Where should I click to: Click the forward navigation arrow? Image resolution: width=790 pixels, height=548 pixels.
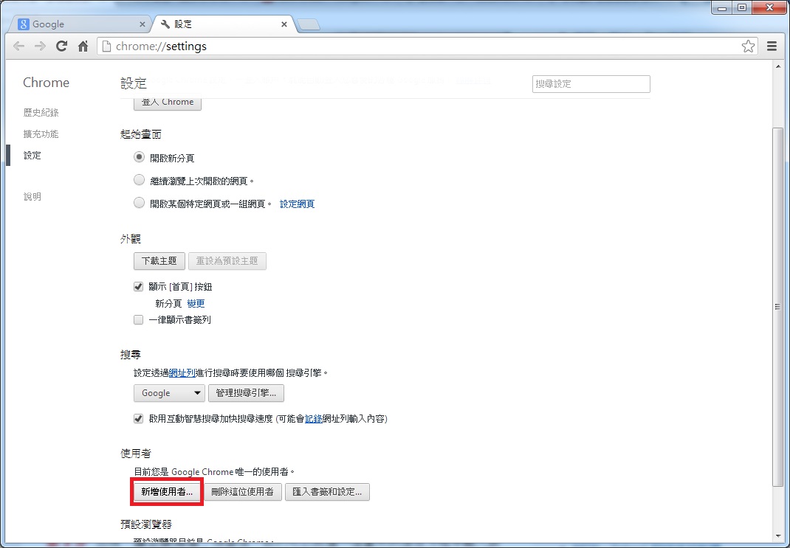(x=40, y=46)
